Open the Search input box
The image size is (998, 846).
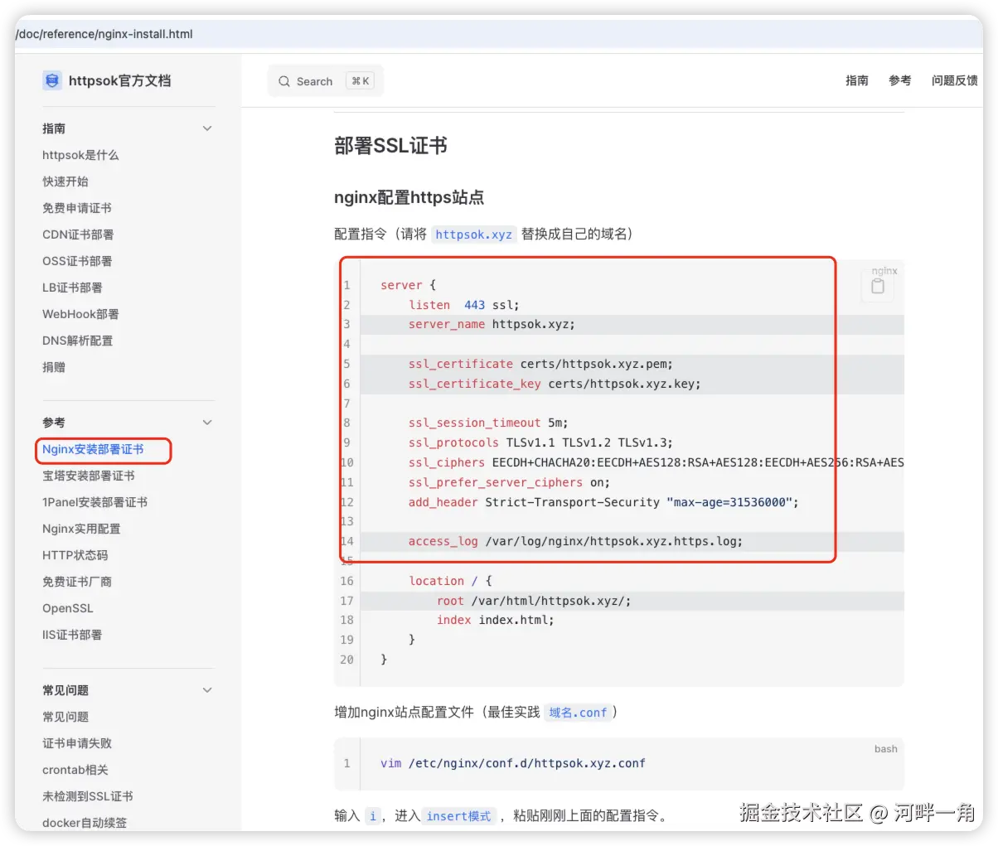pyautogui.click(x=326, y=81)
